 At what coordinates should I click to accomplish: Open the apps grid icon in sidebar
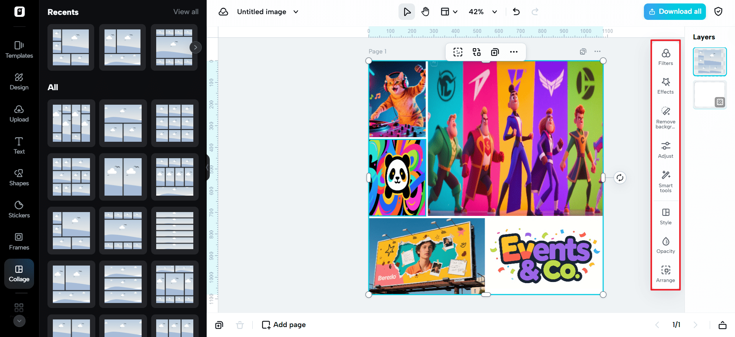(x=19, y=308)
